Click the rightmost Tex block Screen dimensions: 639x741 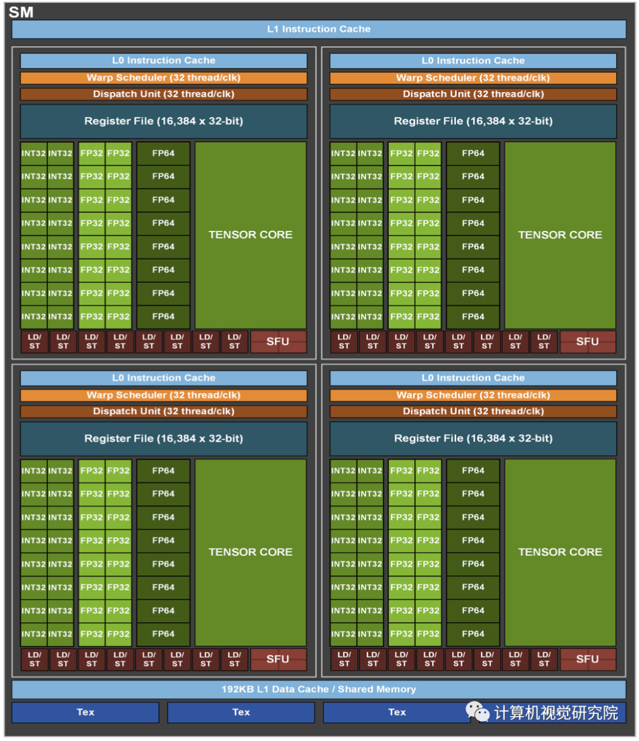(x=396, y=712)
